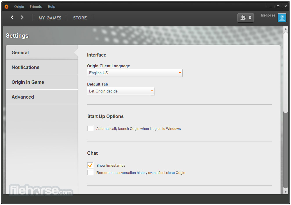The width and height of the screenshot is (291, 205).
Task: Click the scrollbar down arrow
Action: [285, 192]
